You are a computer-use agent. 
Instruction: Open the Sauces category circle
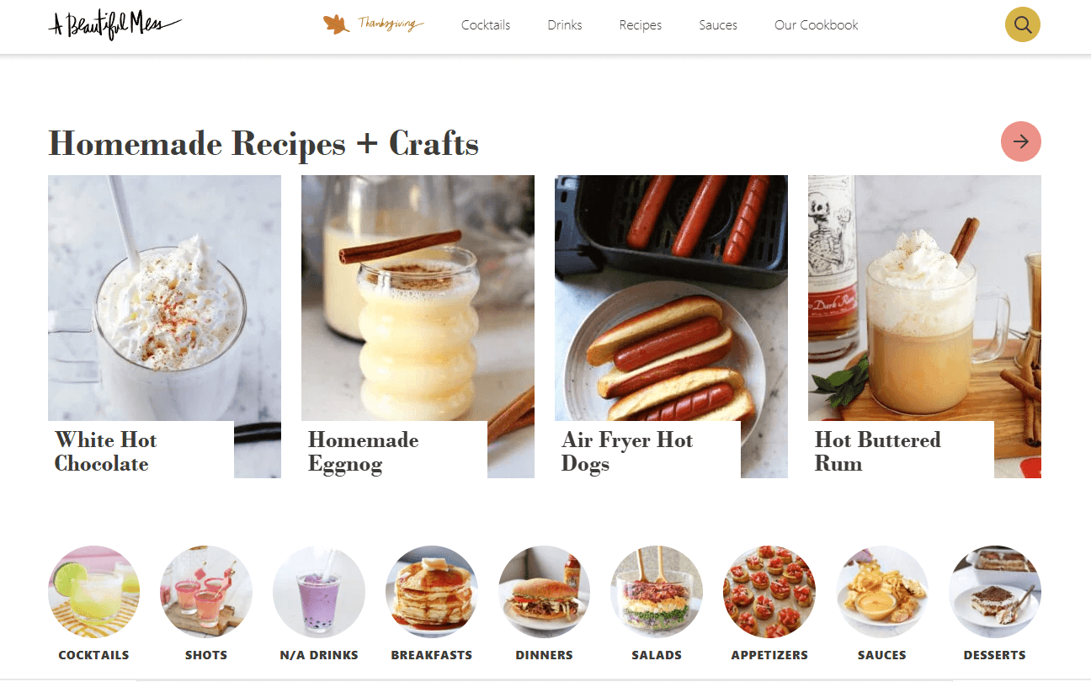click(882, 592)
